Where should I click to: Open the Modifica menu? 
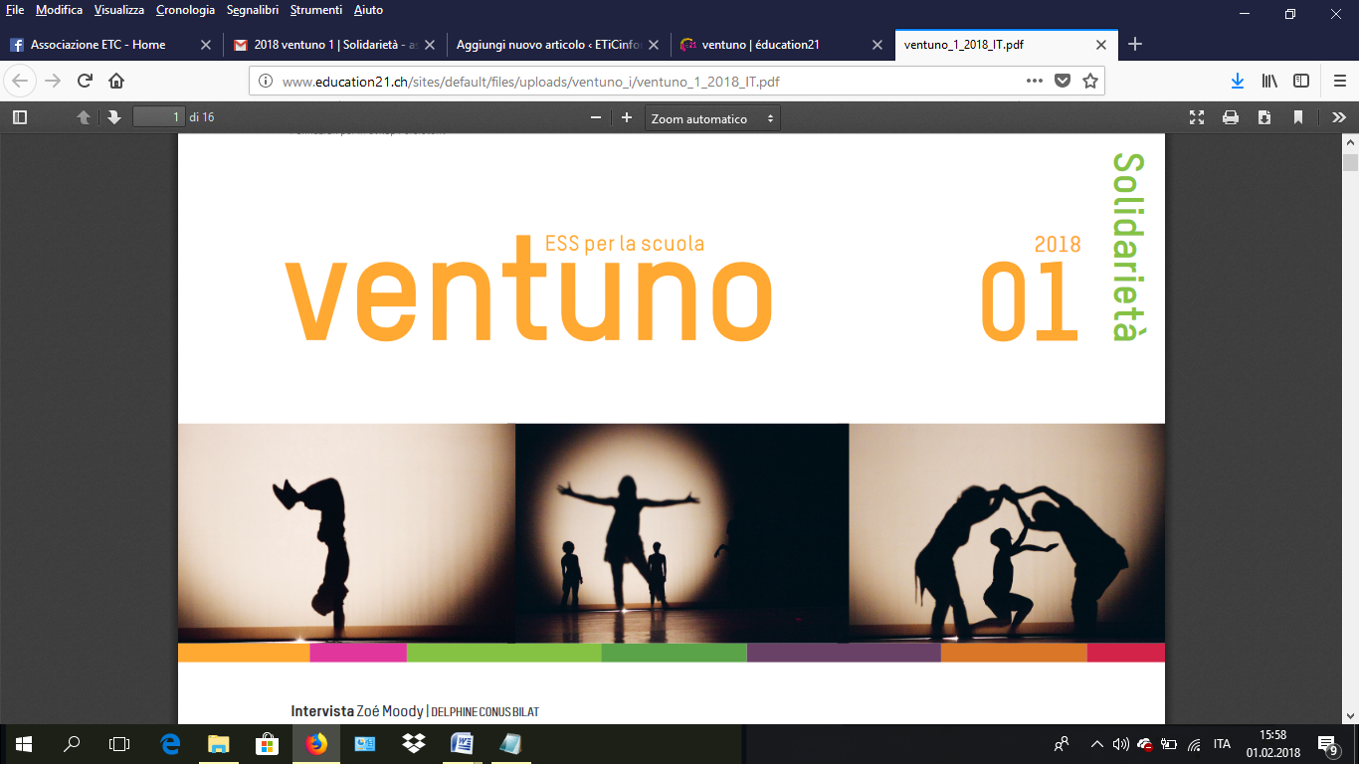[59, 10]
